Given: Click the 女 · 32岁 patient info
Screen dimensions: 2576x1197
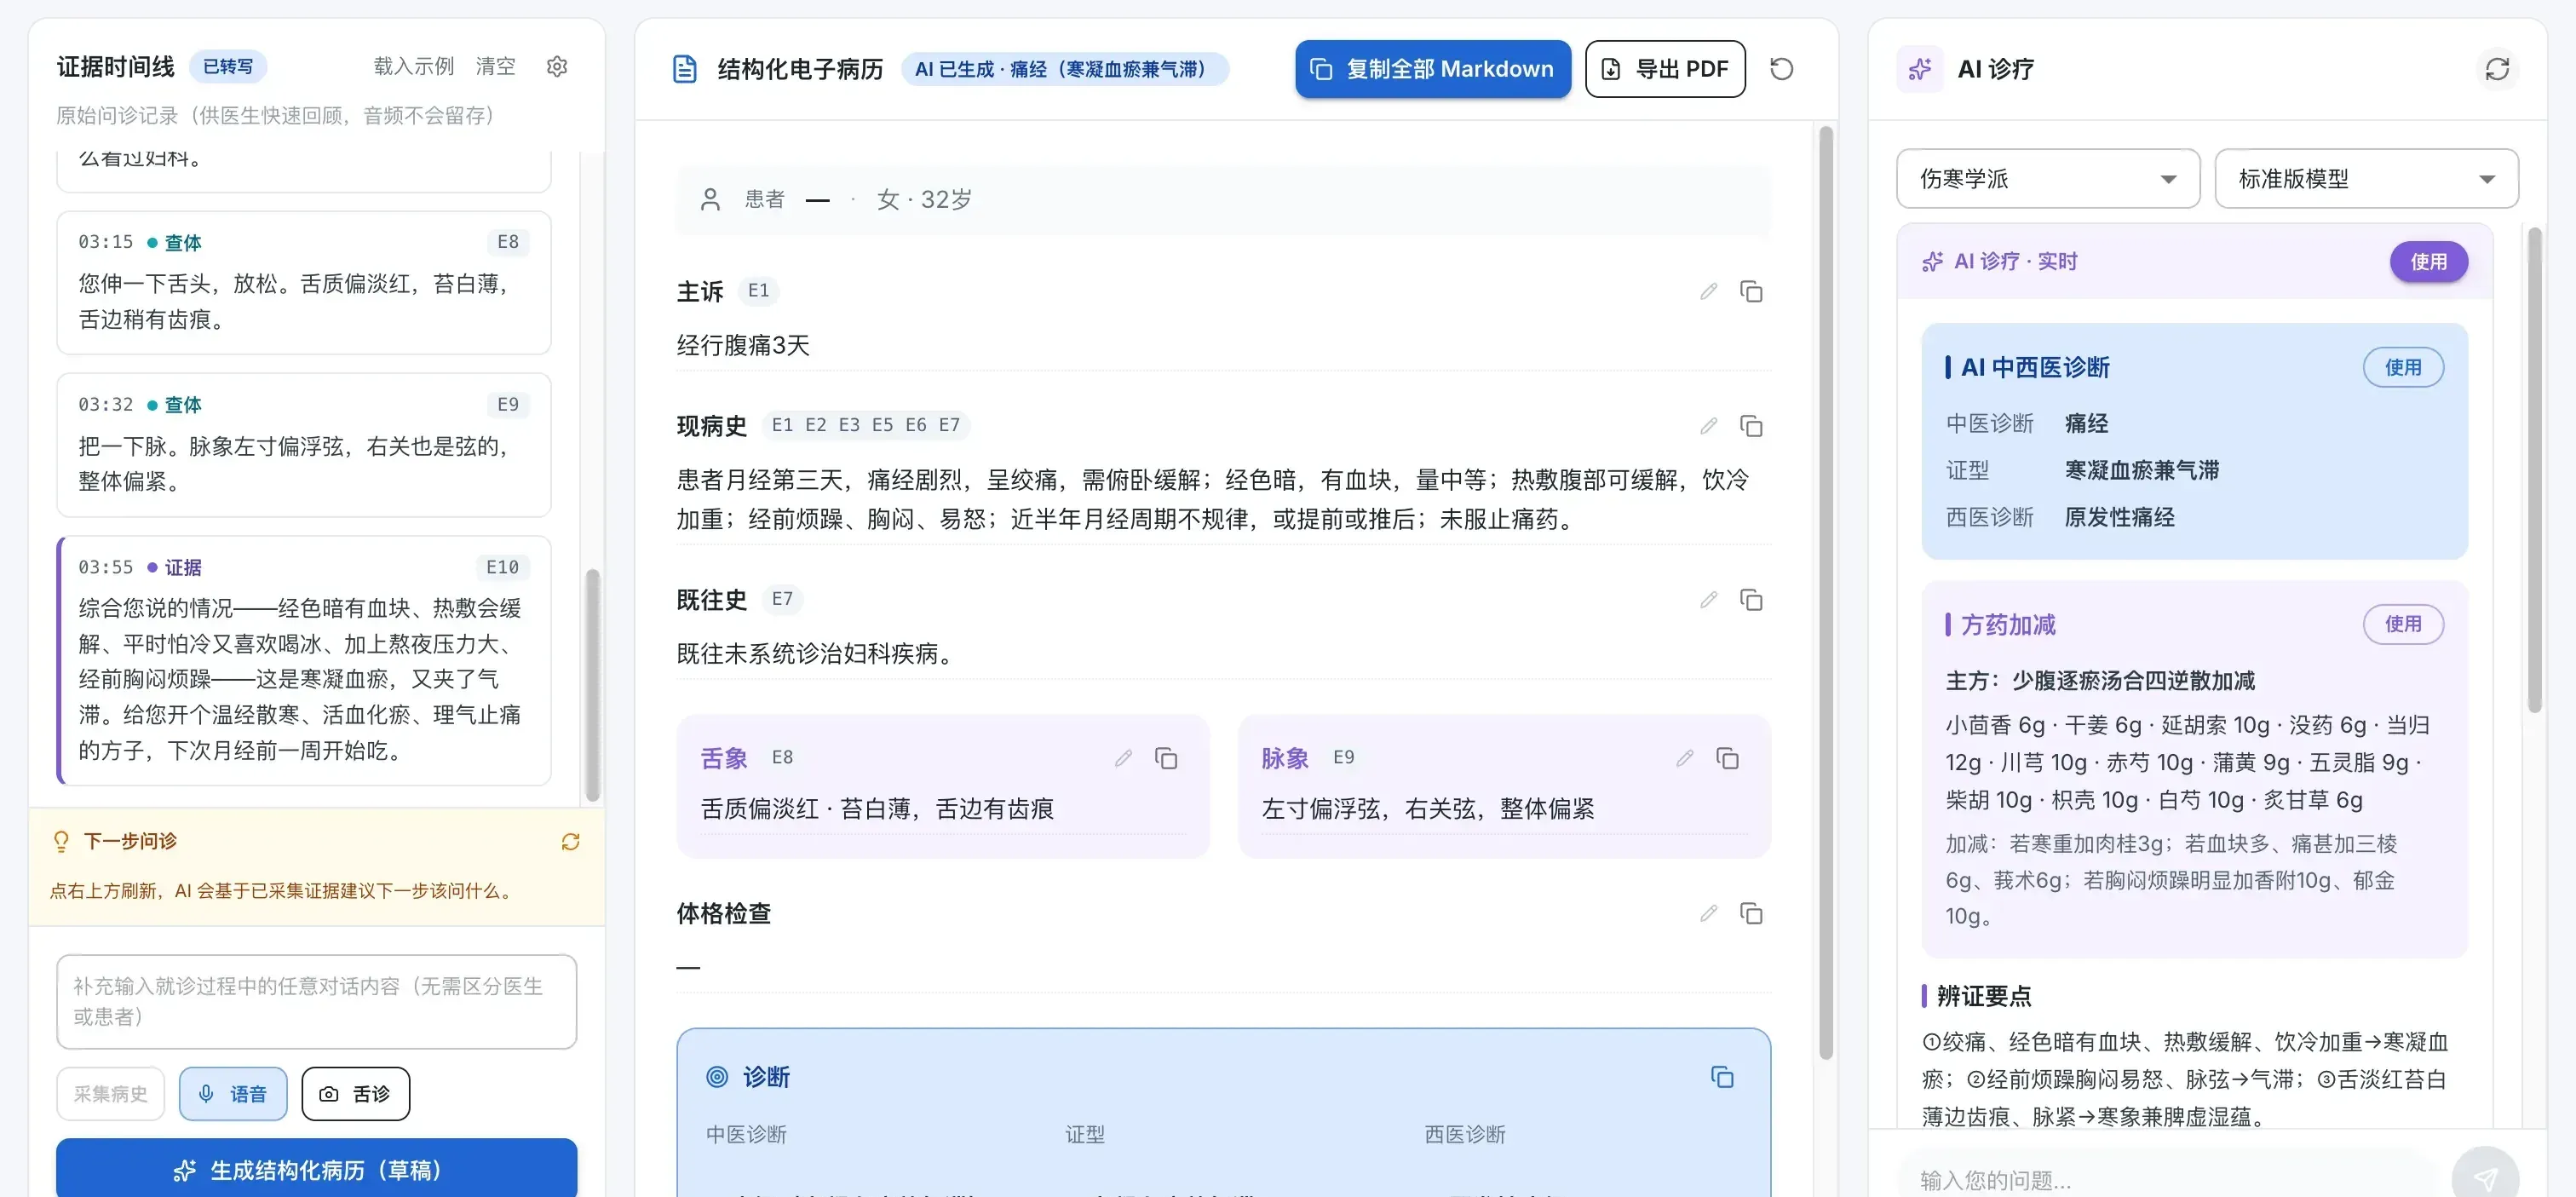Looking at the screenshot, I should tap(923, 199).
